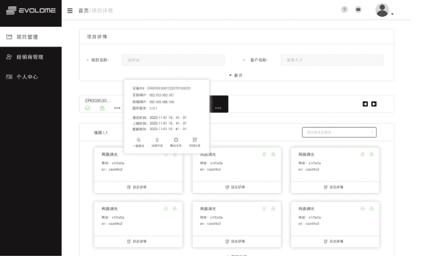422x259 pixels.
Task: Open the help question mark icon
Action: pos(344,10)
